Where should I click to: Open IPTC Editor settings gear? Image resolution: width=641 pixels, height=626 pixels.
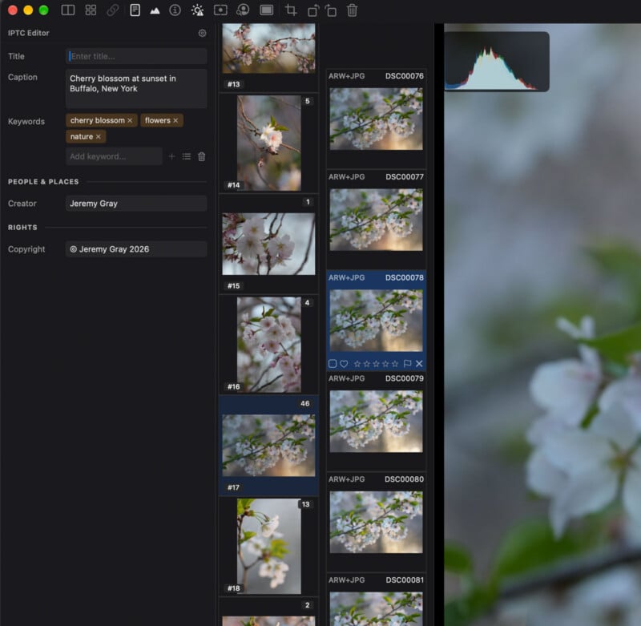coord(203,33)
